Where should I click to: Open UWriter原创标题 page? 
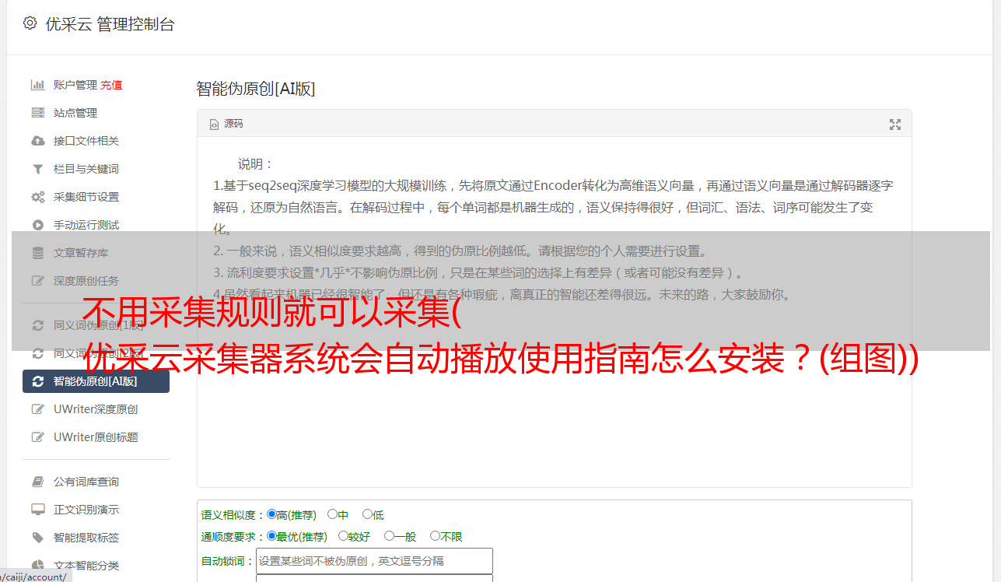[96, 437]
